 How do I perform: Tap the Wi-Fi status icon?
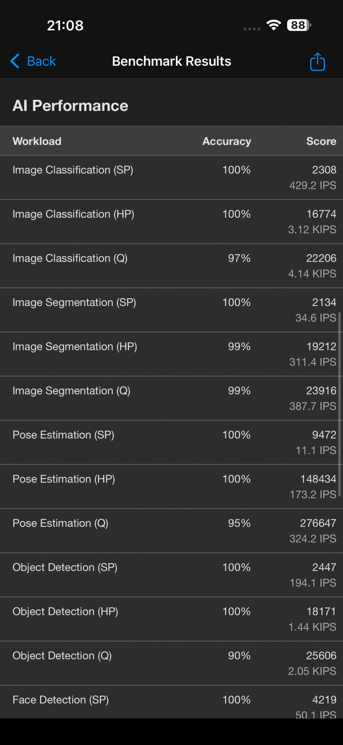coord(273,25)
